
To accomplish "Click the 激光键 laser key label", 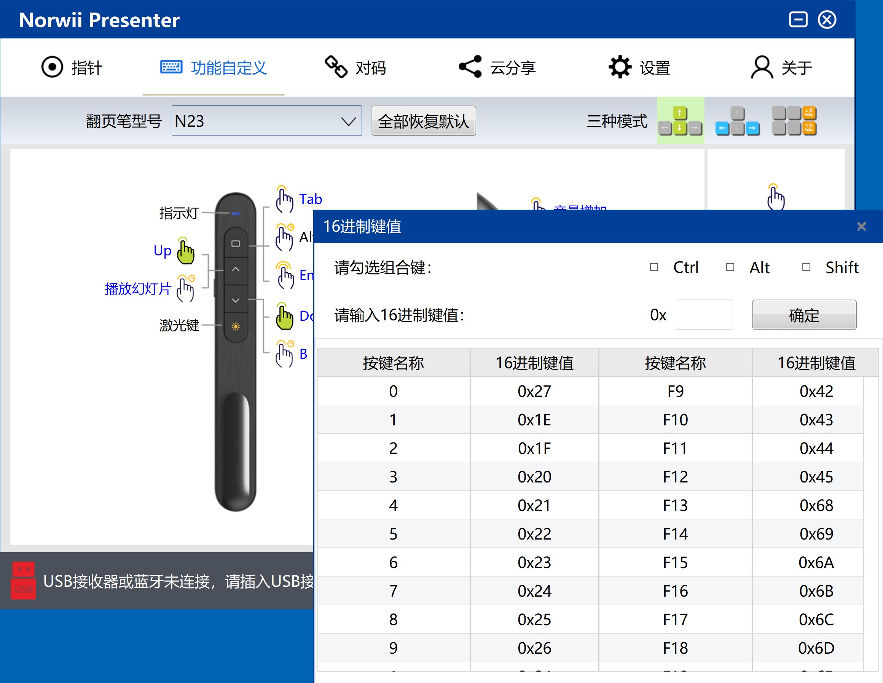I will (179, 325).
